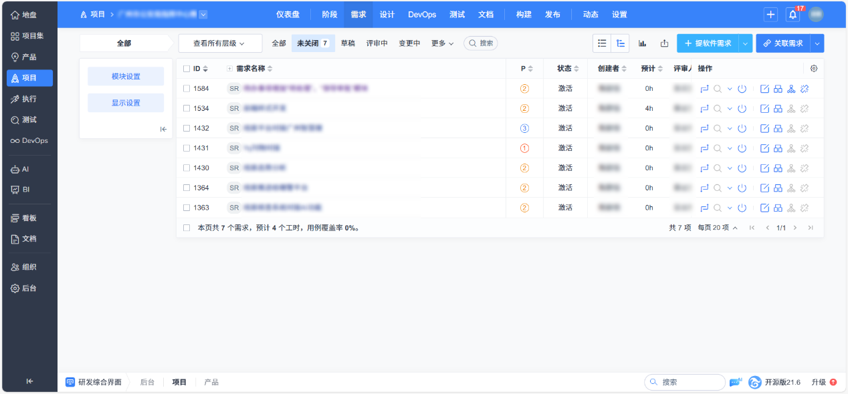Click the subdivide icon for requirement 1431
This screenshot has height=394, width=848.
tap(778, 148)
